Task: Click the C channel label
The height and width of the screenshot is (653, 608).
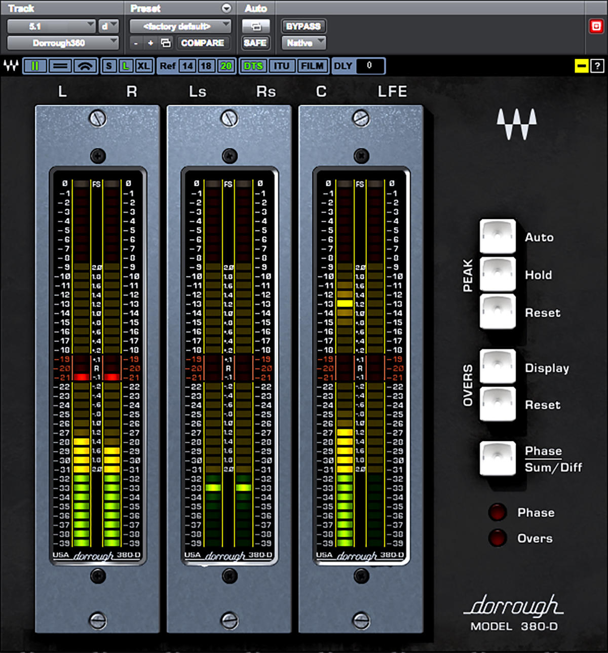Action: pos(321,91)
